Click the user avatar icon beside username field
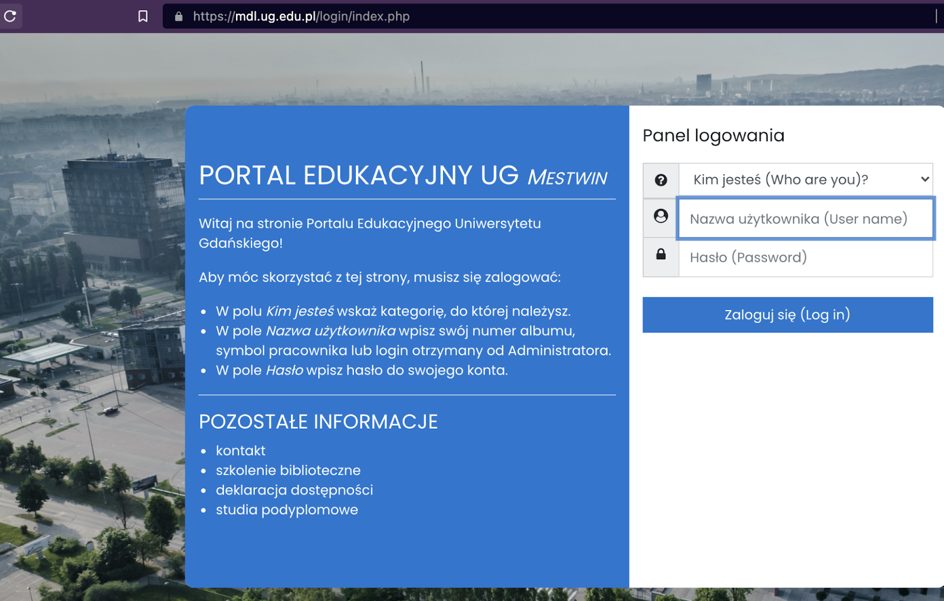Screen dimensions: 944x601 (661, 216)
